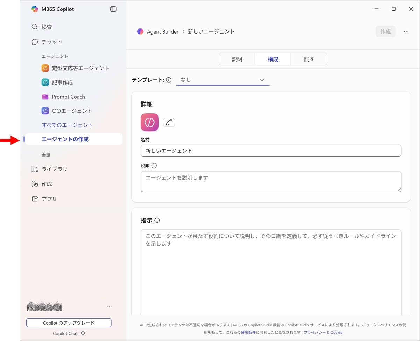The width and height of the screenshot is (420, 341).
Task: Click the 作成 button in header
Action: coord(385,31)
